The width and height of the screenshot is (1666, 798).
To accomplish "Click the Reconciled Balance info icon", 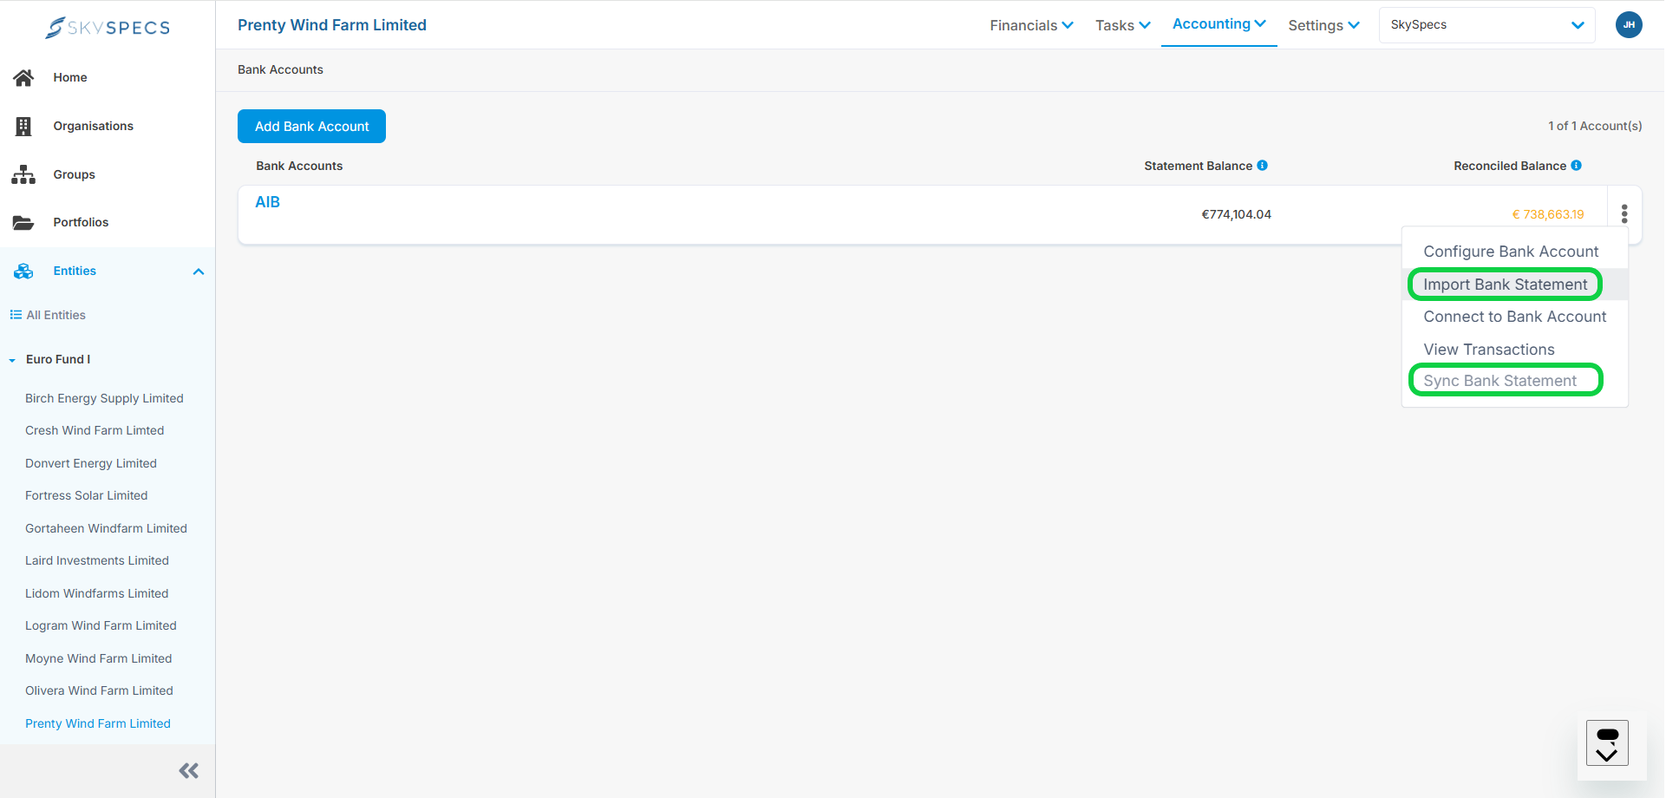I will pos(1577,166).
